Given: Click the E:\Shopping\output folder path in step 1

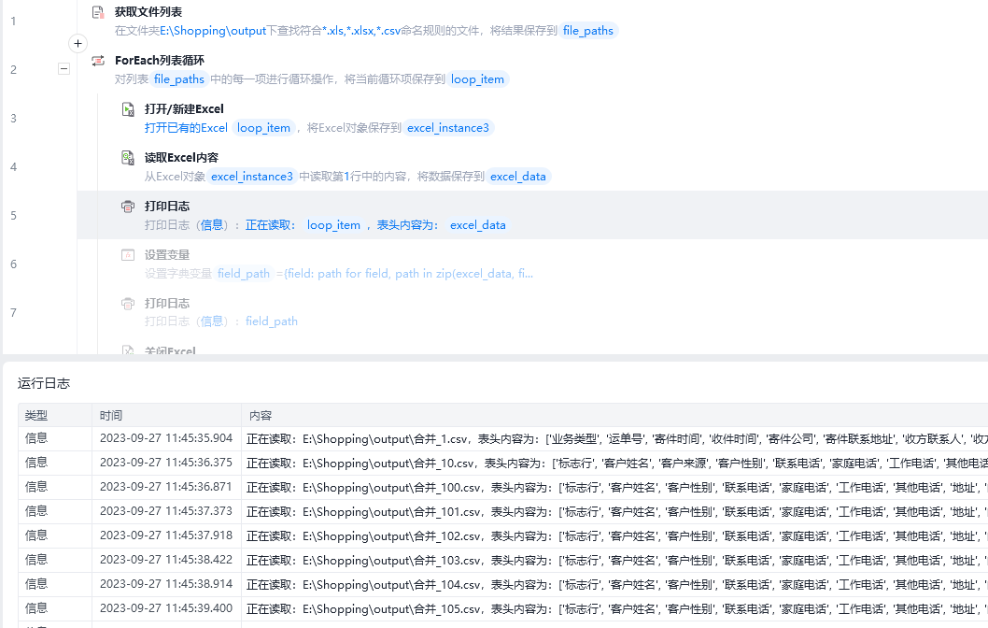Looking at the screenshot, I should (x=213, y=30).
